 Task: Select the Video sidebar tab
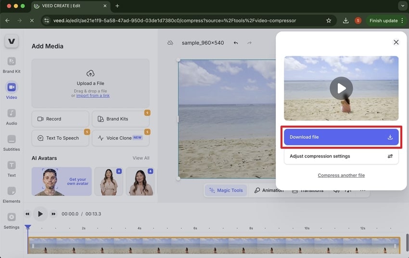click(12, 91)
